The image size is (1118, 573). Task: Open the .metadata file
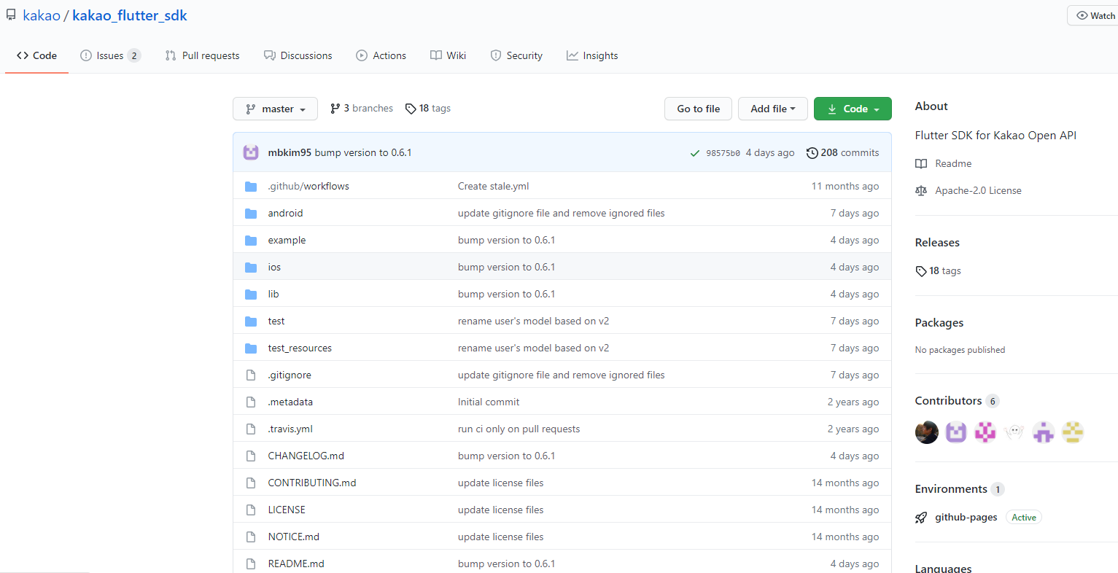pos(290,402)
